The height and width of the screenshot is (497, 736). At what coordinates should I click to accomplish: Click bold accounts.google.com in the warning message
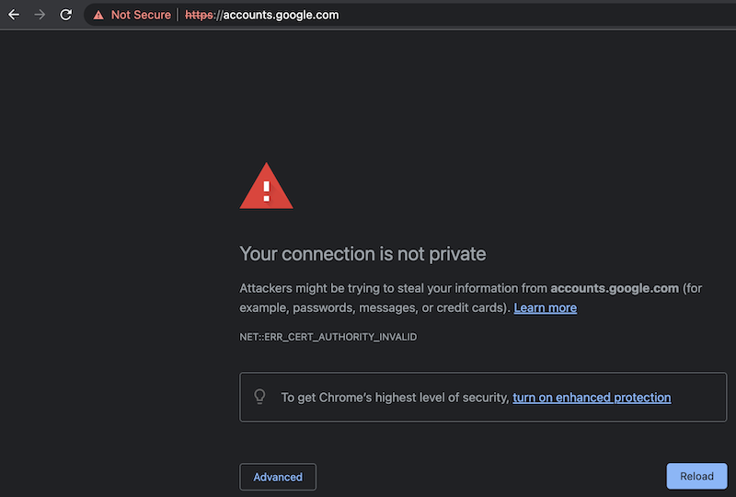point(615,288)
